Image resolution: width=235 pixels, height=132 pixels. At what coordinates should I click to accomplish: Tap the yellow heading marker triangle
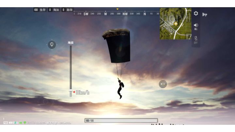[x=117, y=9]
